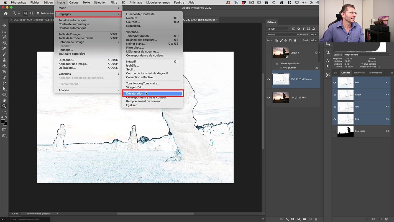Open the Filtre menu

(114, 2)
